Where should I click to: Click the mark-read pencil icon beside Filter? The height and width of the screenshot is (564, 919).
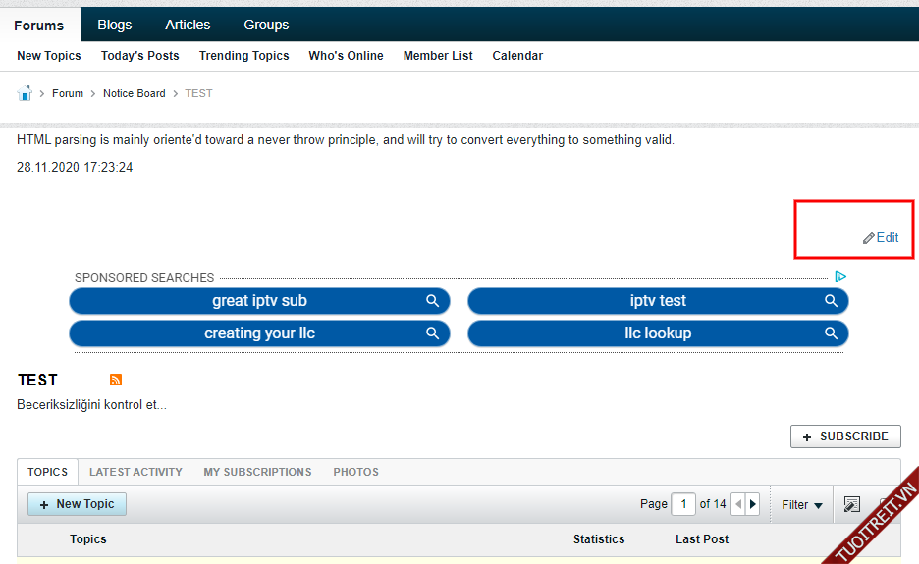[x=851, y=504]
